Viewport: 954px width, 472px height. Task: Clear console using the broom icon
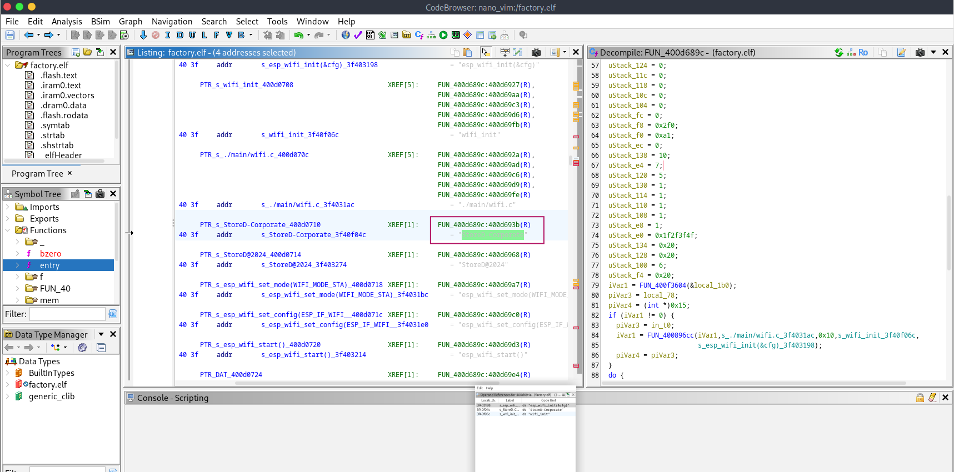pos(932,398)
